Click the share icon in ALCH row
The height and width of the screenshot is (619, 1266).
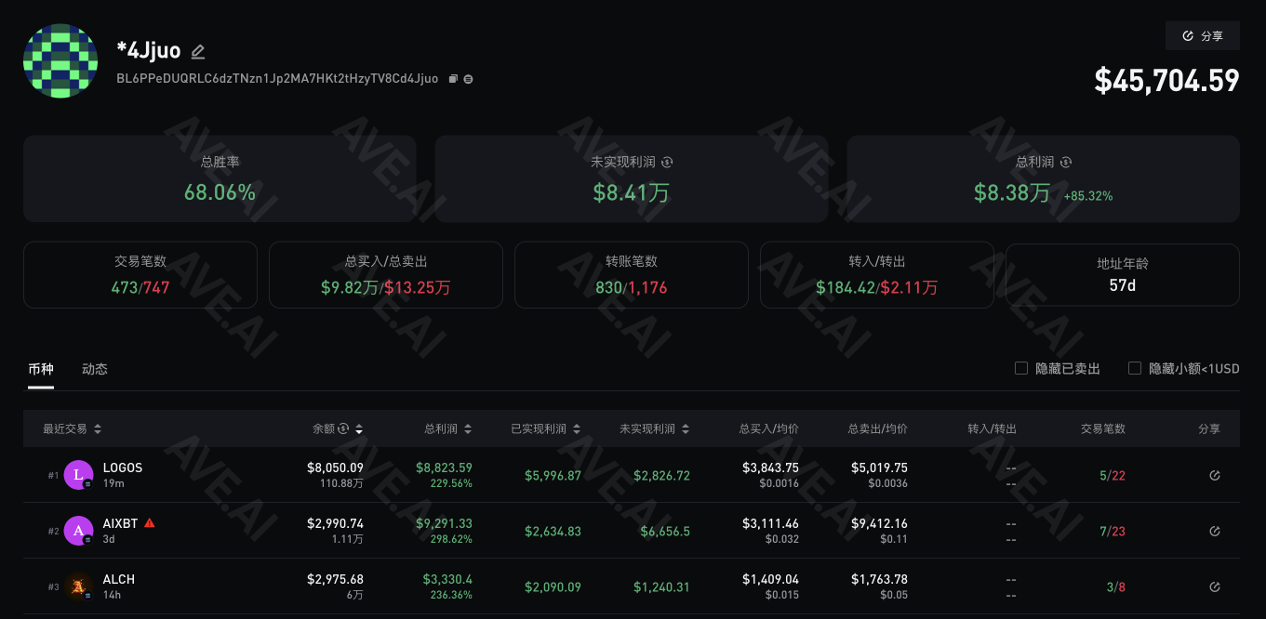point(1214,587)
